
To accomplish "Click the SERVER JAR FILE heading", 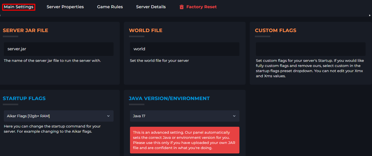I will pyautogui.click(x=25, y=30).
